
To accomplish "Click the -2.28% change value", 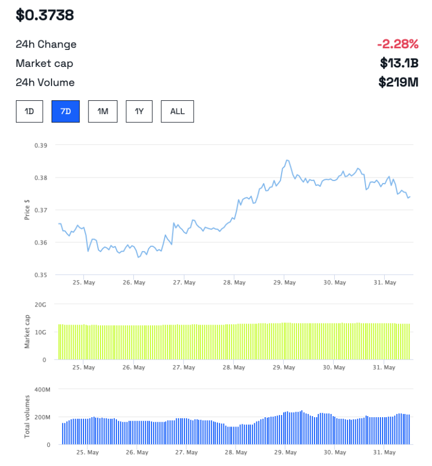I will coord(397,44).
